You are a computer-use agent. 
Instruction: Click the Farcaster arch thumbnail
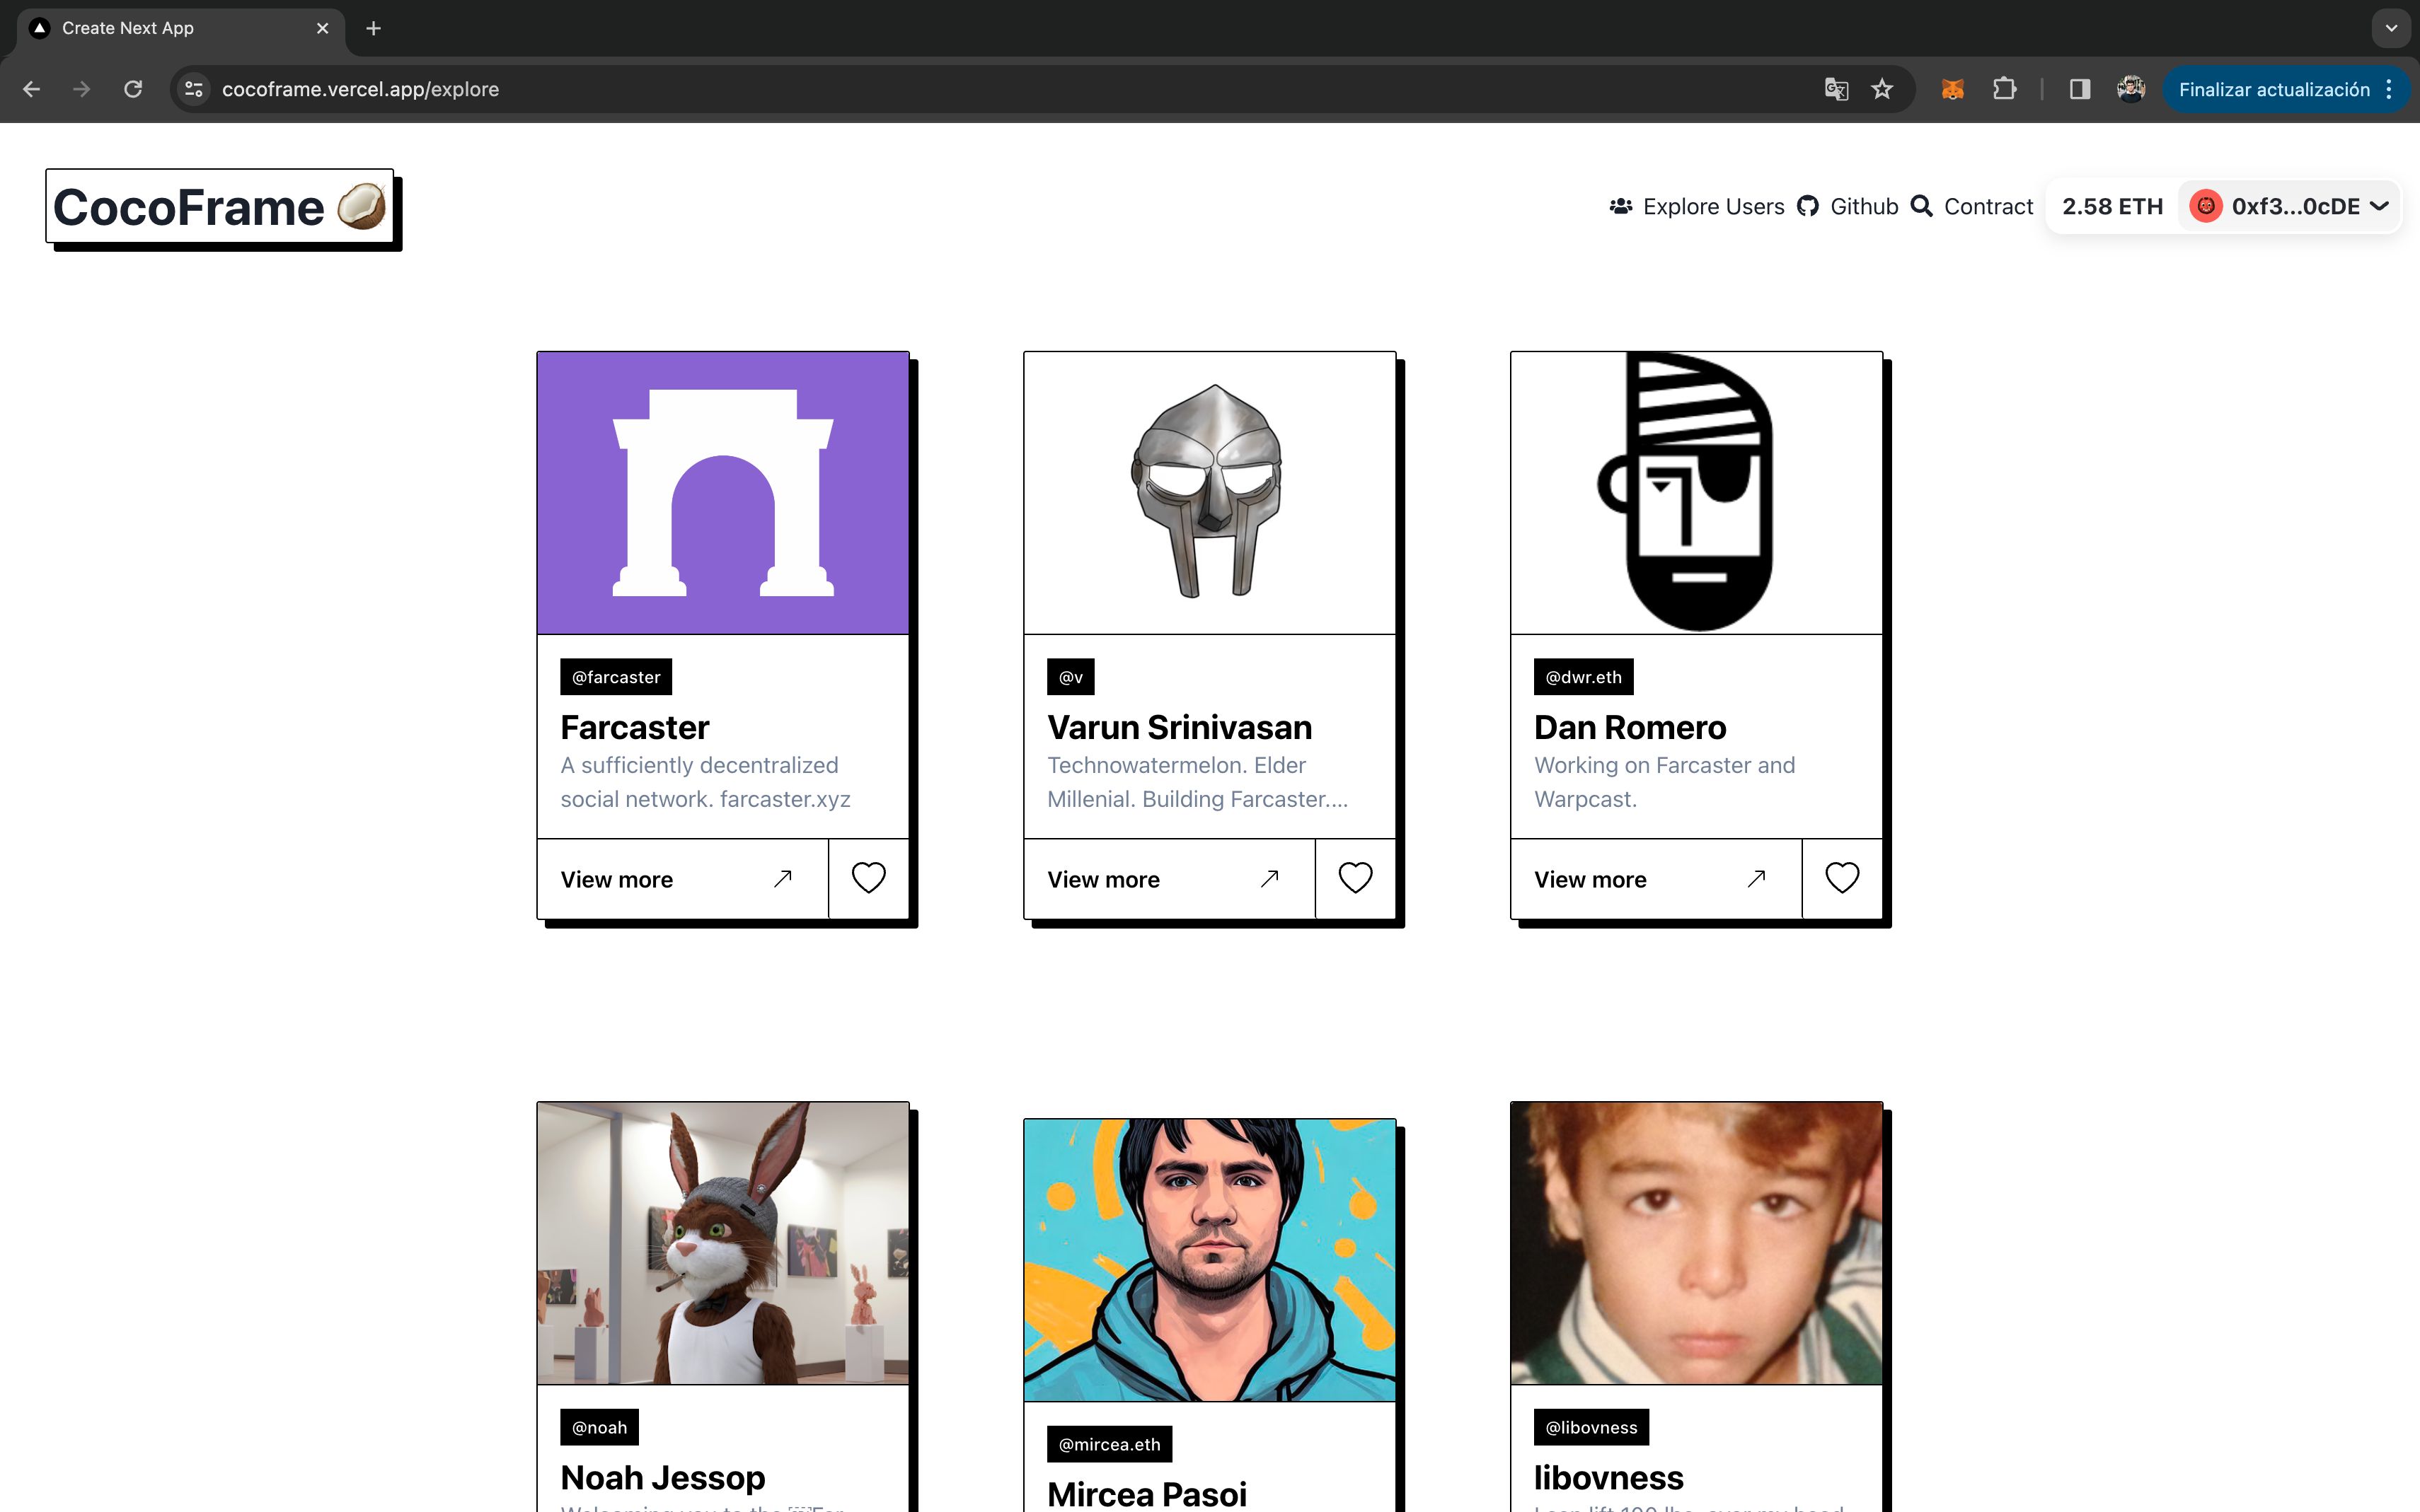tap(723, 493)
